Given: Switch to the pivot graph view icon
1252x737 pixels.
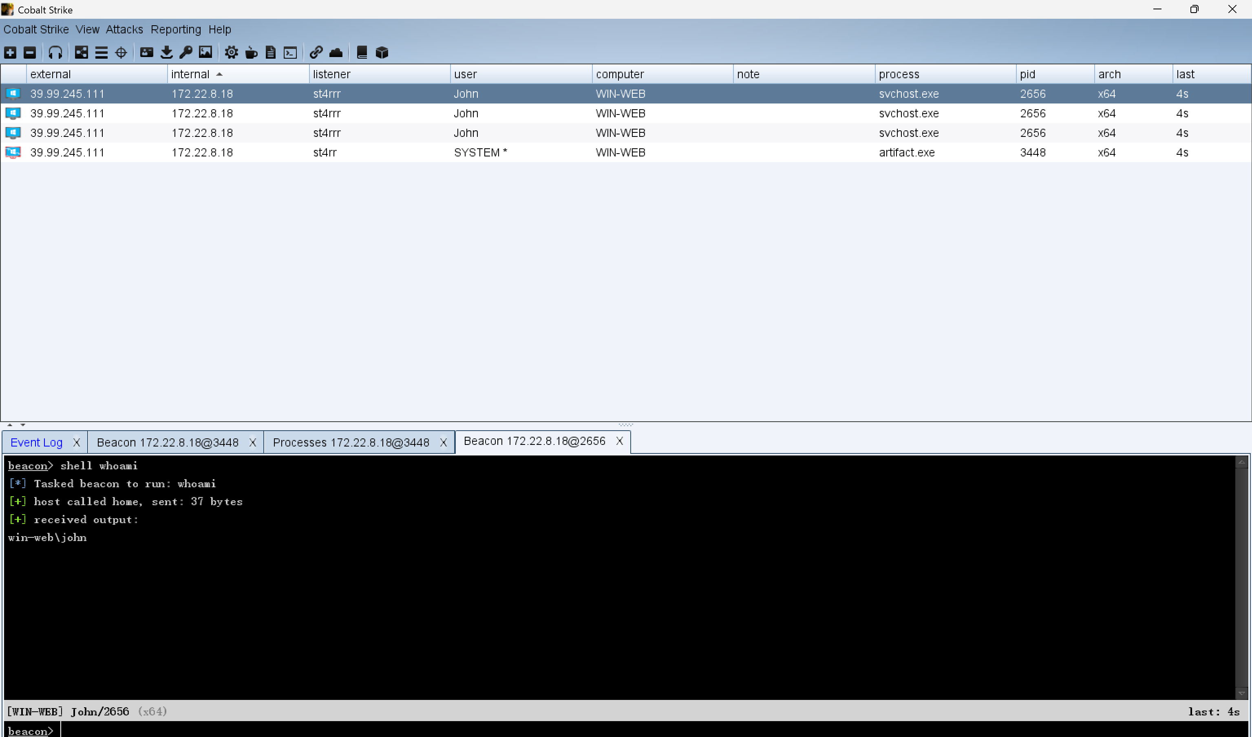Looking at the screenshot, I should click(x=82, y=53).
